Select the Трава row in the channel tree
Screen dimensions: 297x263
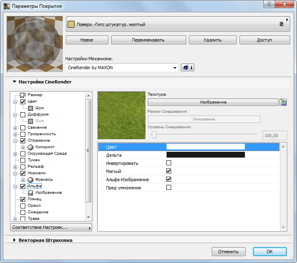click(x=33, y=219)
